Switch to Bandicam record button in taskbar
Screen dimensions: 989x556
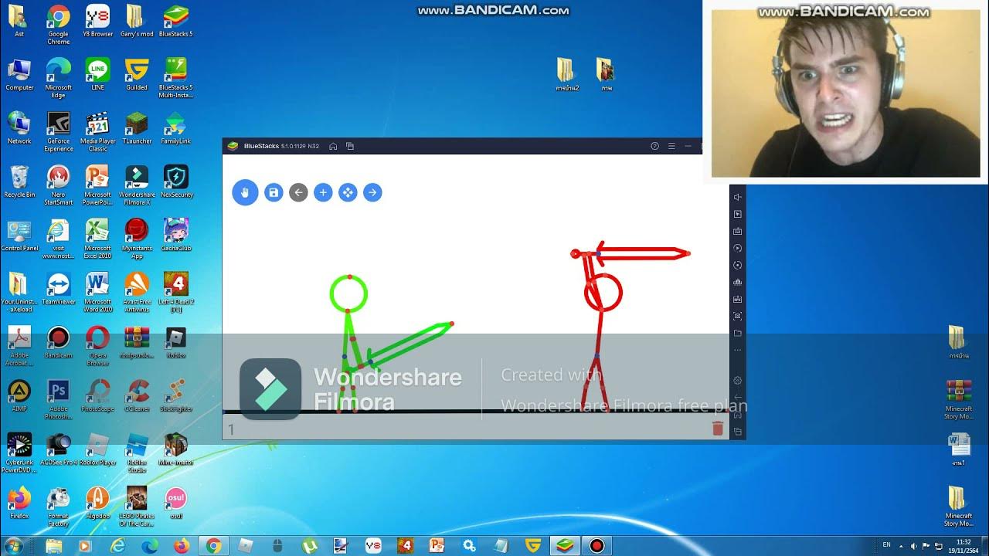pos(596,546)
